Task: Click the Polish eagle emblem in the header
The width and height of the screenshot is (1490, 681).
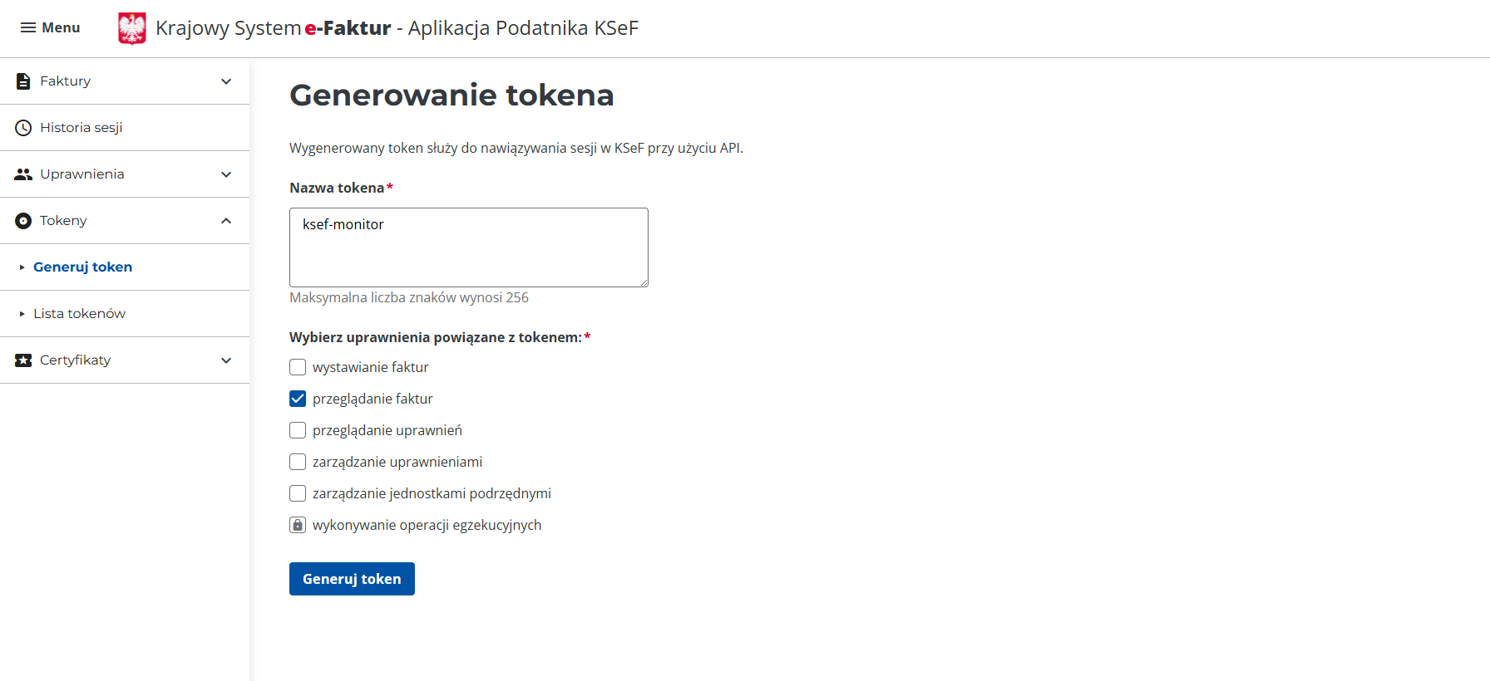Action: click(132, 27)
